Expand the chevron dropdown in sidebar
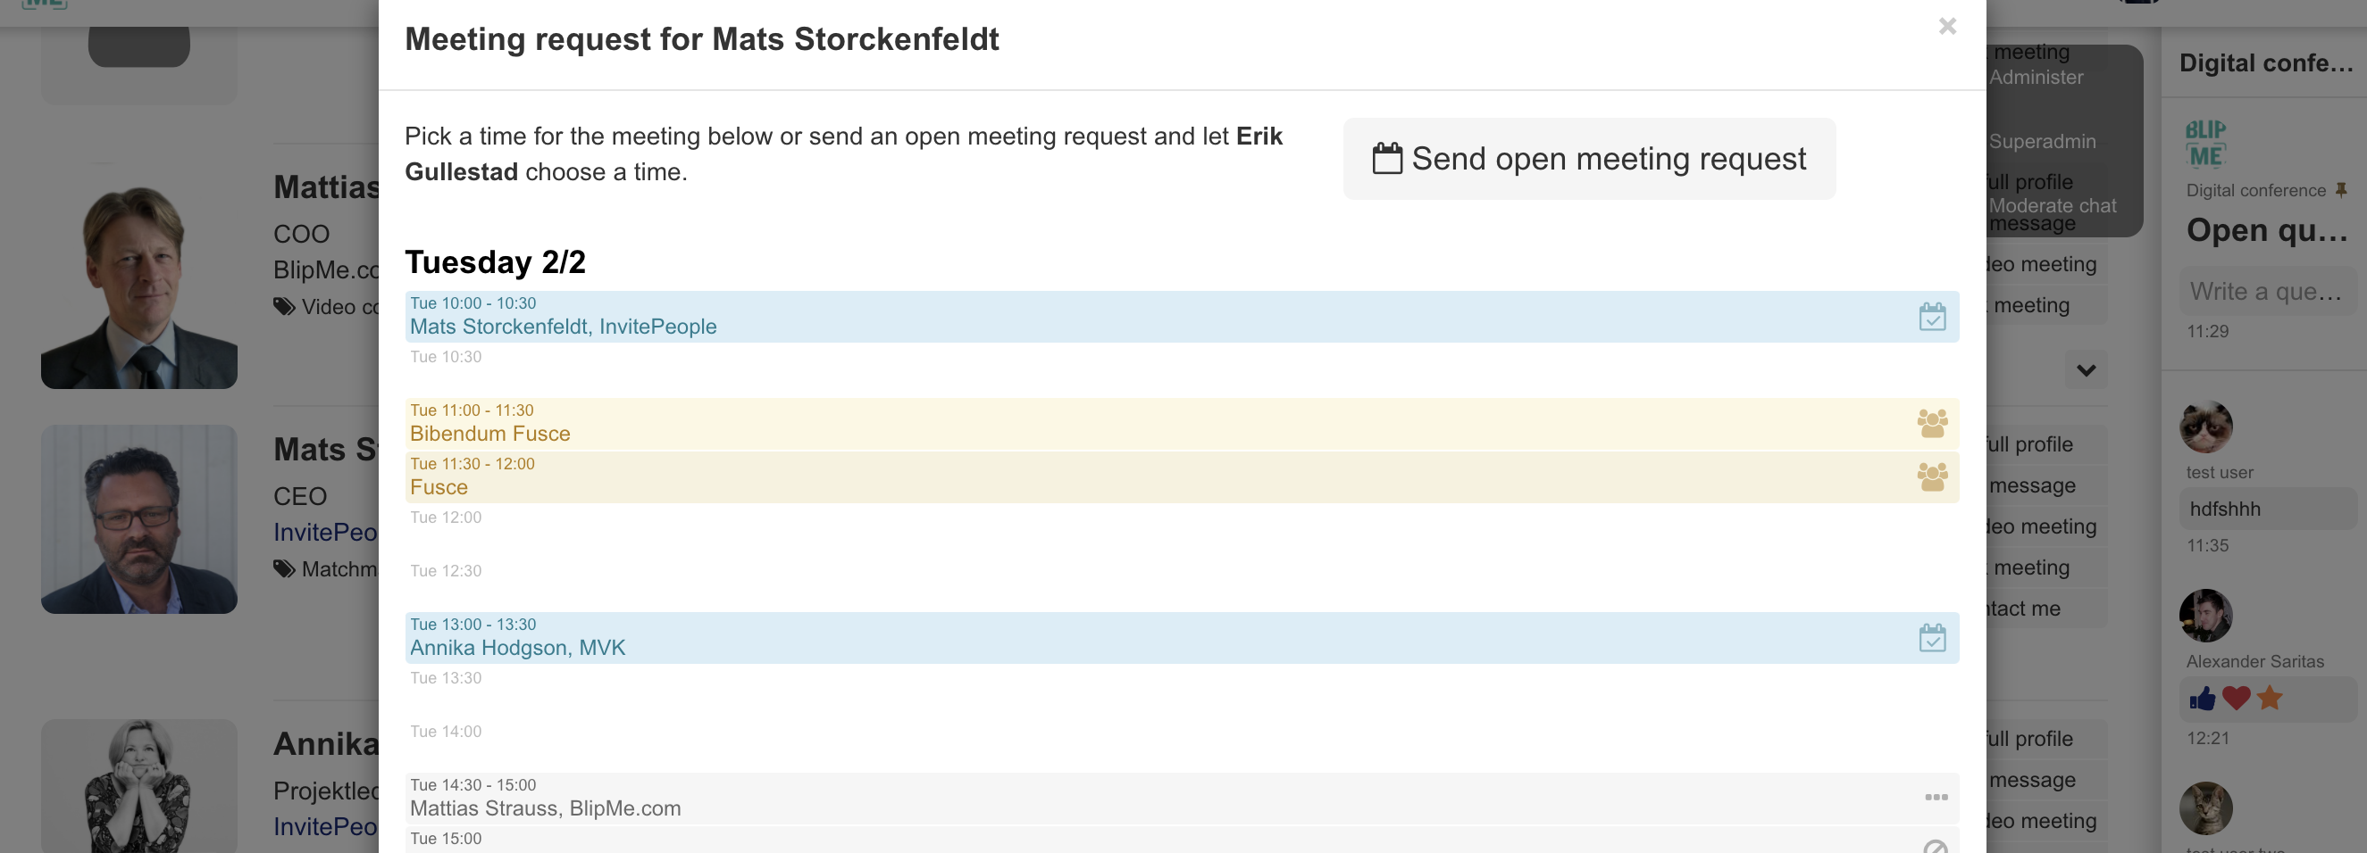The image size is (2367, 853). coord(2086,370)
